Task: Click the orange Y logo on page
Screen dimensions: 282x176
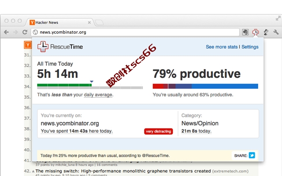Action: (28, 45)
